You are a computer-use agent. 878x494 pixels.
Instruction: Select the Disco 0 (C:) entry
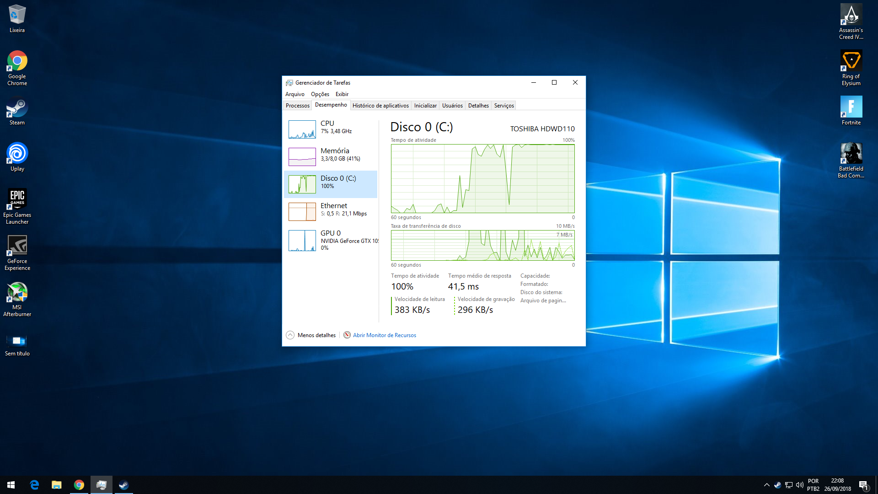(x=331, y=184)
